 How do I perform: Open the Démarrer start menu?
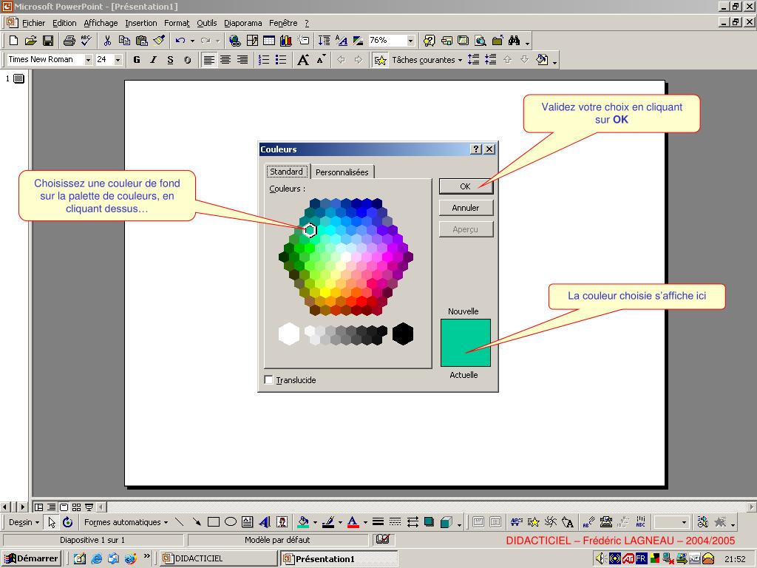point(31,558)
